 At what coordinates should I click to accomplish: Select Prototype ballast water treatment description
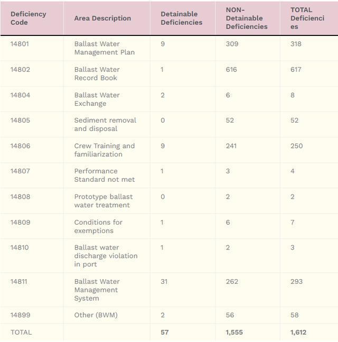(x=103, y=201)
